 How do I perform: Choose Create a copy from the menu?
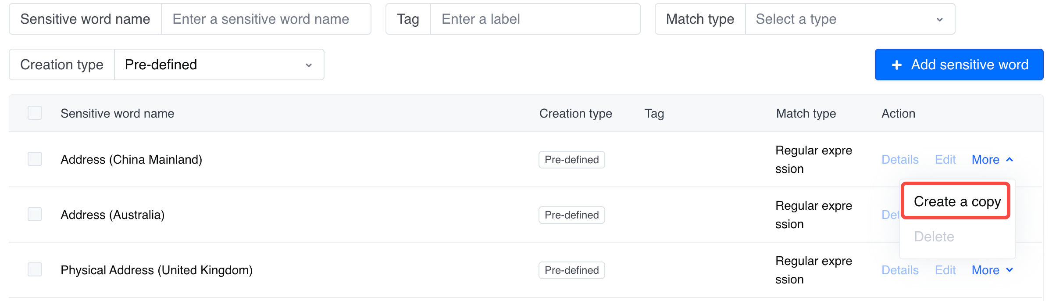[957, 202]
